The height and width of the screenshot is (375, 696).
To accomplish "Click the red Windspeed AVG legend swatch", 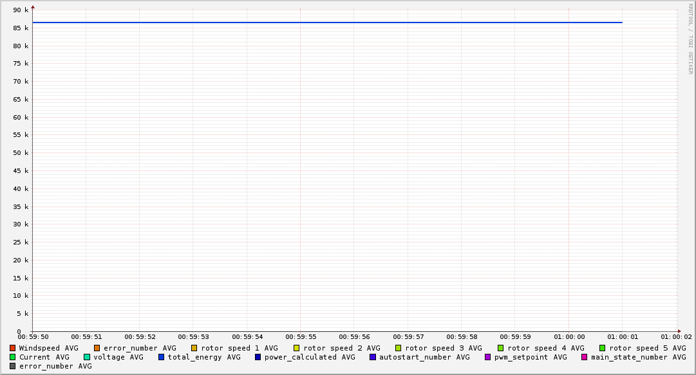I will point(12,348).
